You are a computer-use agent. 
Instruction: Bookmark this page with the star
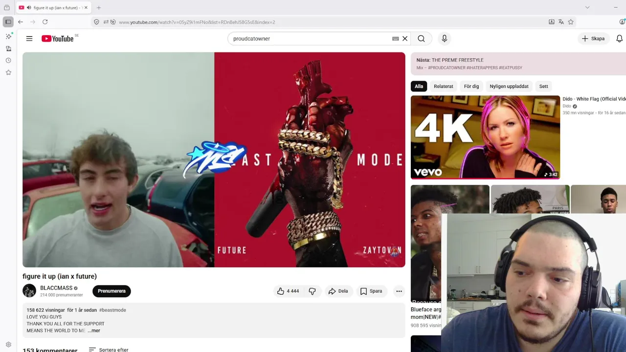(x=571, y=22)
